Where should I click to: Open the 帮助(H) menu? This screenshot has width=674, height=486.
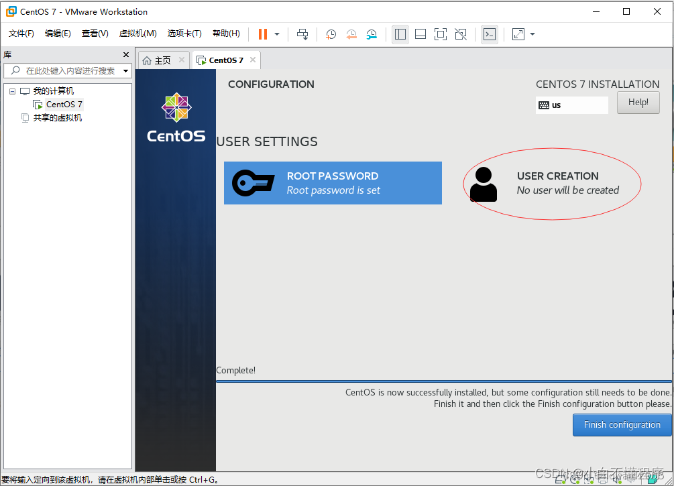(226, 34)
